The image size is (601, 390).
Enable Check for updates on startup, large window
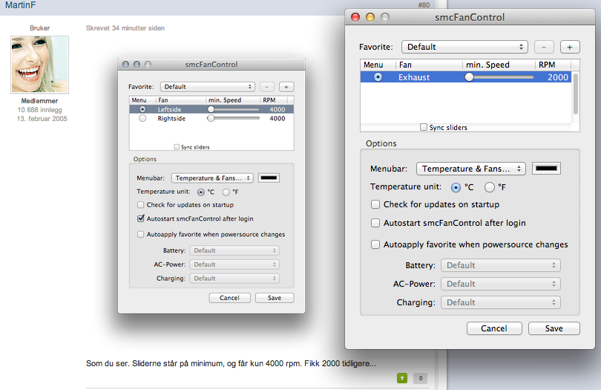pyautogui.click(x=375, y=204)
